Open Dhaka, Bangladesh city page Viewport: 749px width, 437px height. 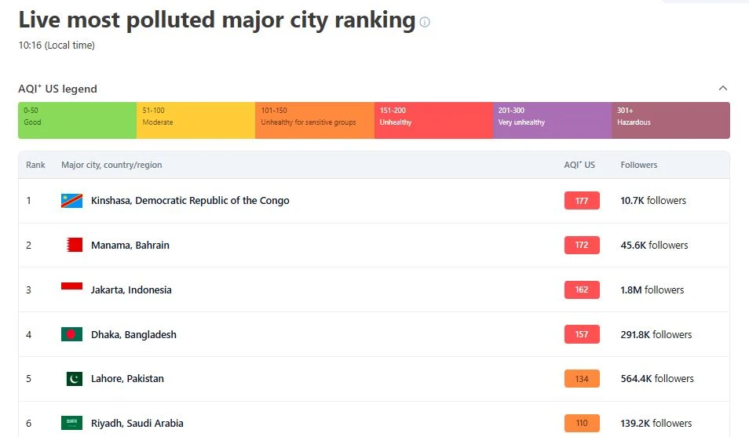(x=133, y=334)
